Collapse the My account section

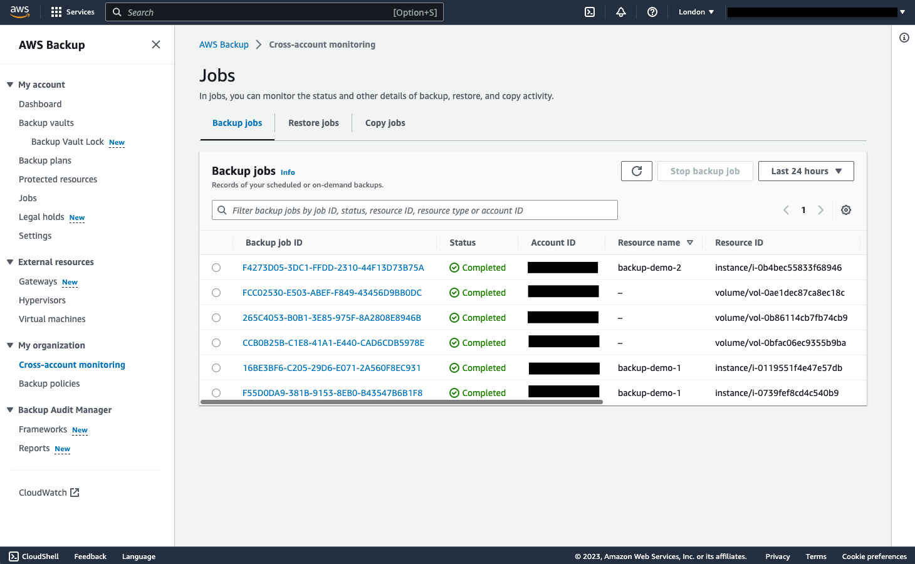tap(10, 85)
